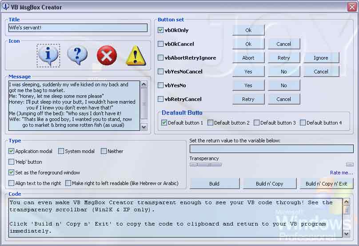Click the app icon in title bar
The image size is (359, 246).
coord(6,7)
